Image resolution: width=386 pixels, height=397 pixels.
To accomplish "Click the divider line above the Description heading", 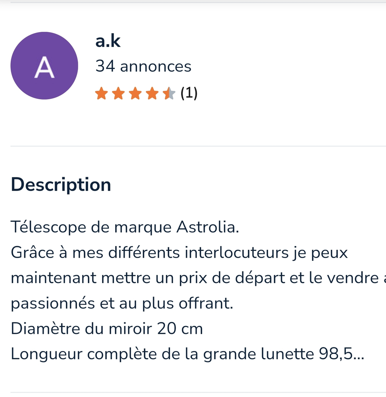I will pyautogui.click(x=198, y=146).
